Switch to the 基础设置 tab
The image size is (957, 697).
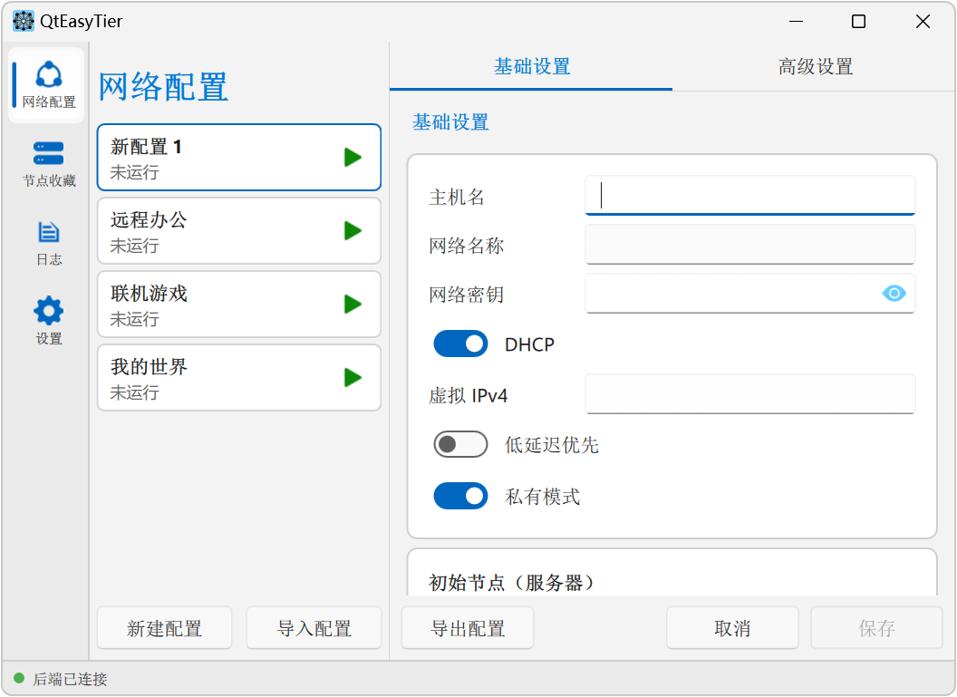coord(531,66)
